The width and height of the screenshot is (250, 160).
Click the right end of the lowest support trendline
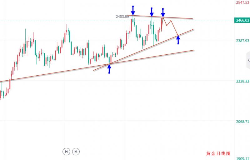(193, 50)
